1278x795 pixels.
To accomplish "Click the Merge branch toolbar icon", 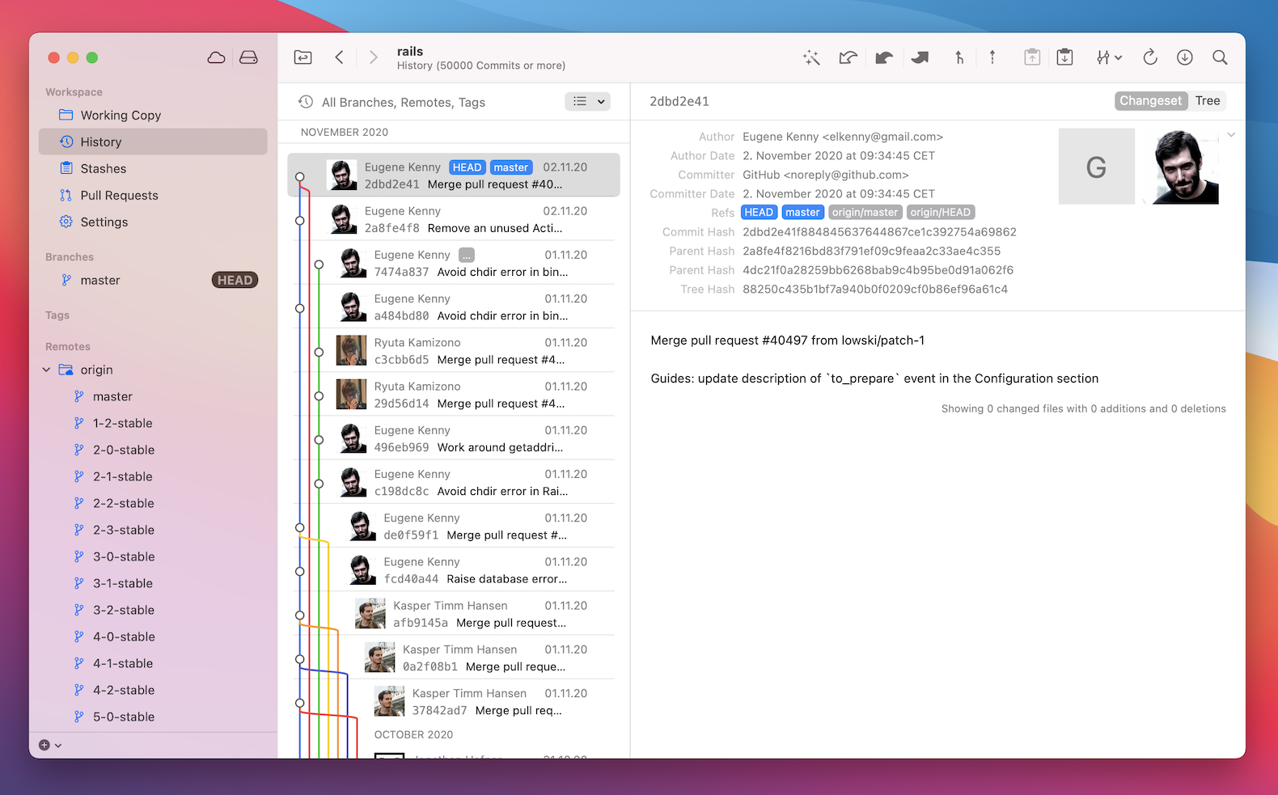I will point(959,57).
